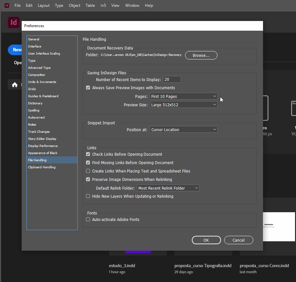Viewport: 296px width, 282px height.
Task: Click the recovery folder path text
Action: coord(141,55)
